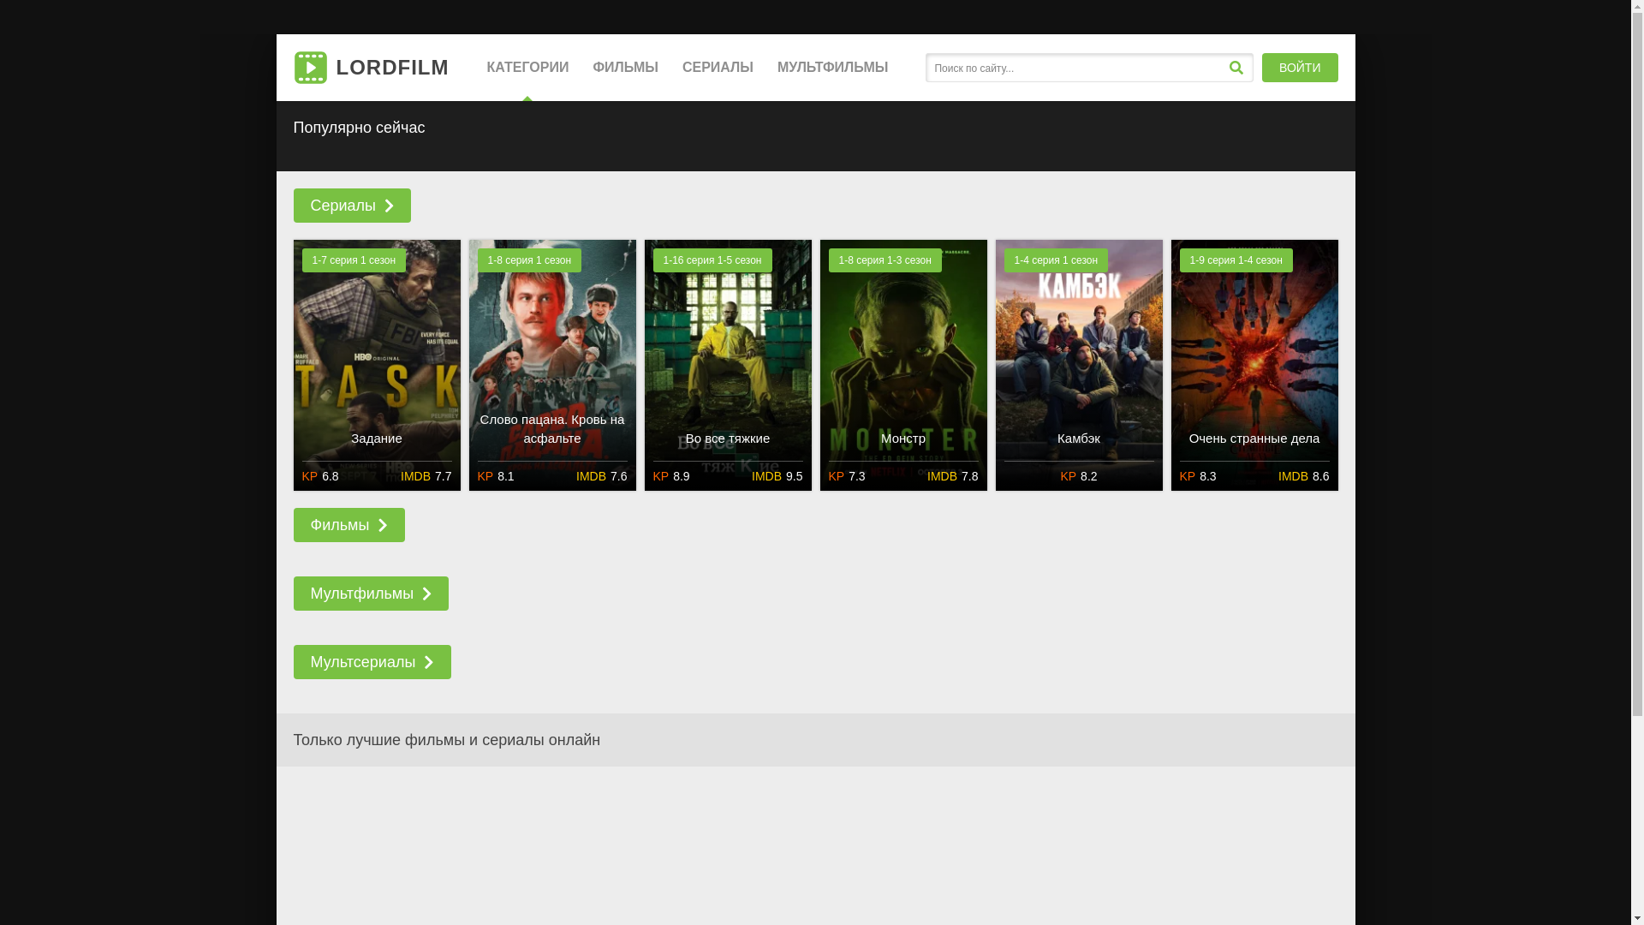Click the chevron on the Фильмы button

click(x=383, y=526)
